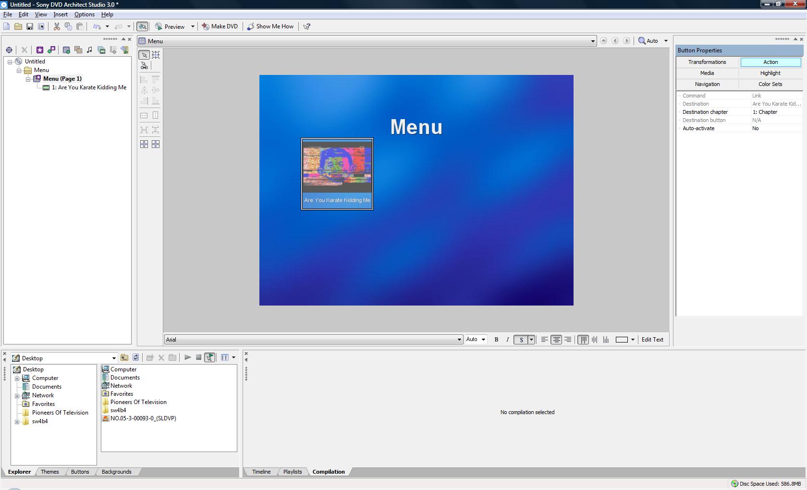807x490 pixels.
Task: Switch to the Themes tab
Action: coord(50,472)
